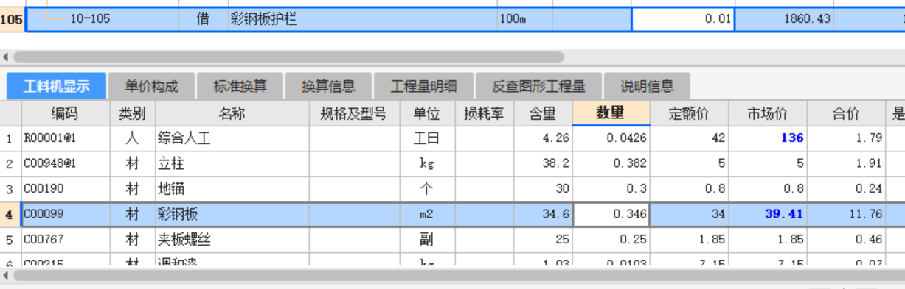Click the 11.76 total price cell
This screenshot has width=905, height=289.
(x=845, y=215)
